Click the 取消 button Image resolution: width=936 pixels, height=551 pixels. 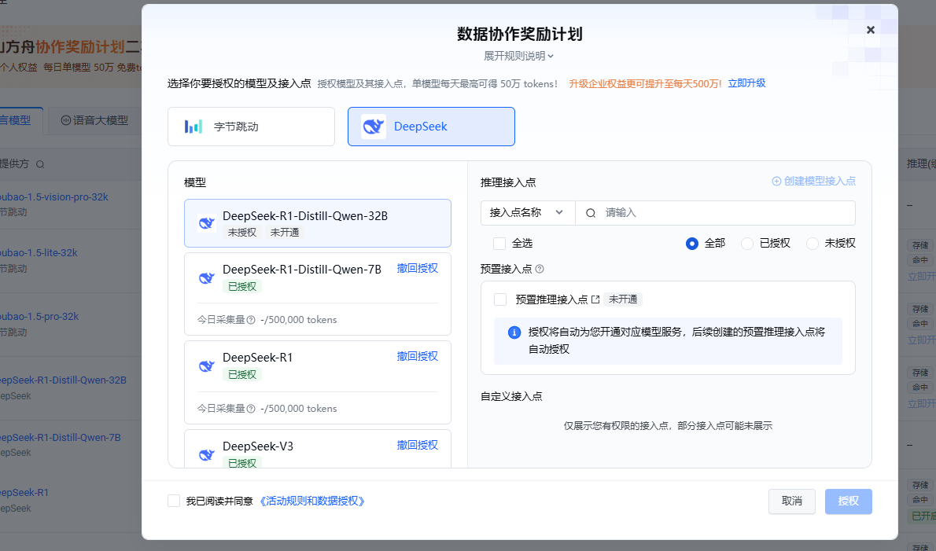(791, 501)
